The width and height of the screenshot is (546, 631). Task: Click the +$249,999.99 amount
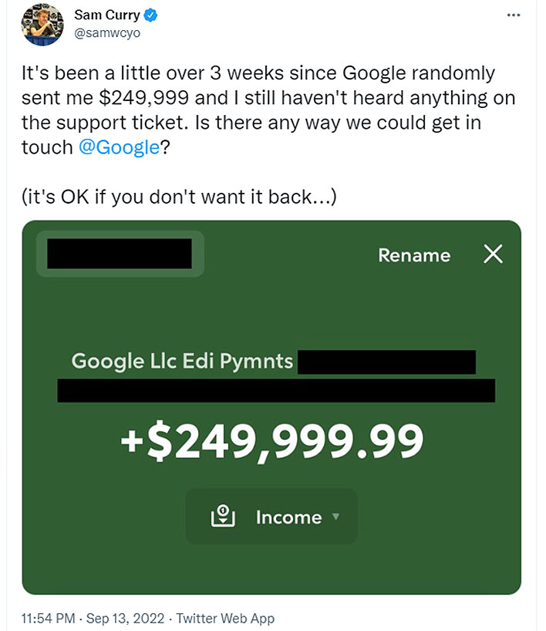click(272, 440)
